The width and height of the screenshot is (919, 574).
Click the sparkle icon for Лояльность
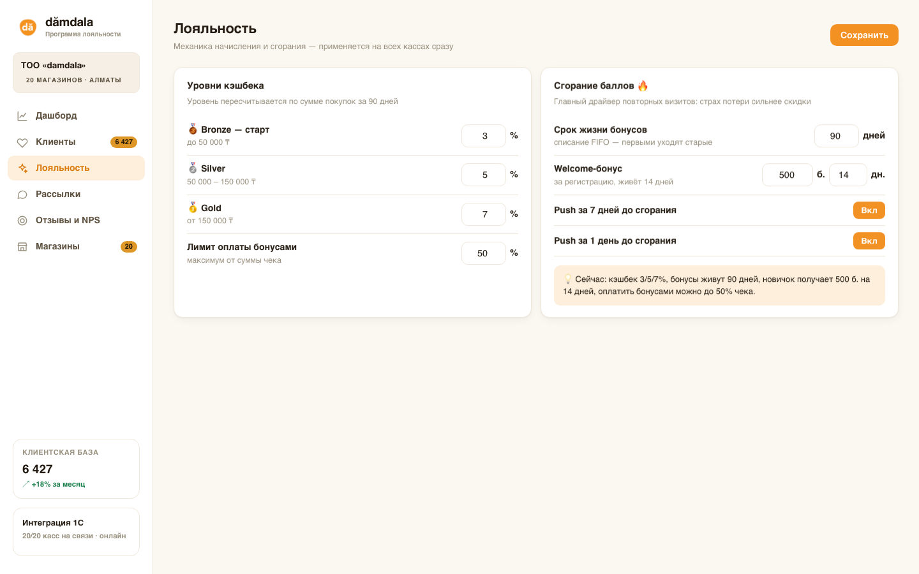(x=22, y=168)
